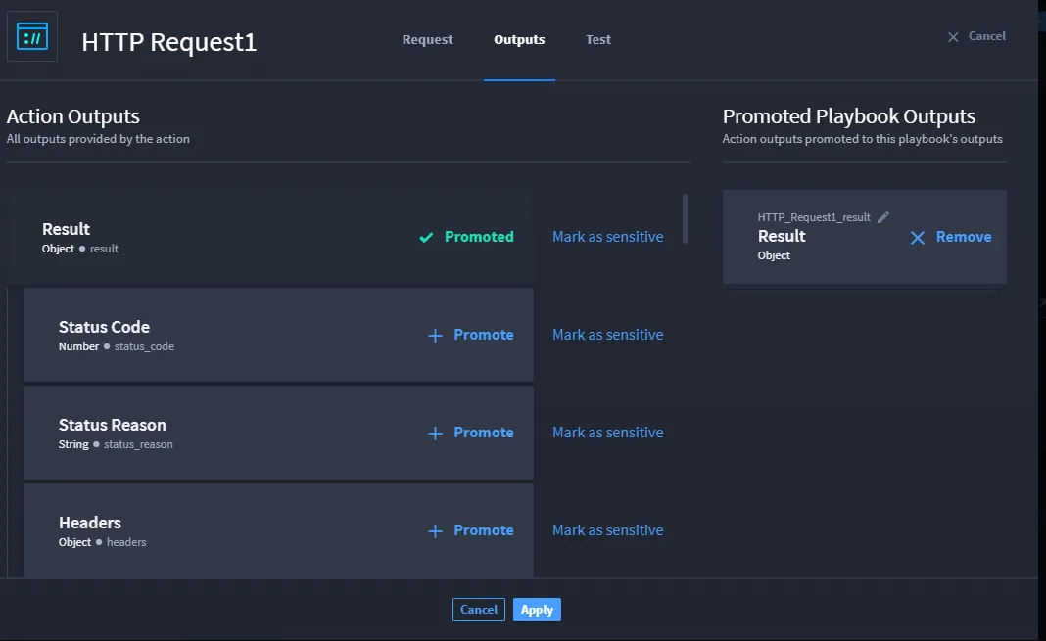The width and height of the screenshot is (1046, 641).
Task: Click the bottom Cancel button
Action: (x=478, y=610)
